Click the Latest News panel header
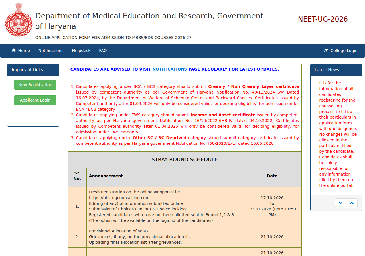This screenshot has height=256, width=365. [x=336, y=70]
